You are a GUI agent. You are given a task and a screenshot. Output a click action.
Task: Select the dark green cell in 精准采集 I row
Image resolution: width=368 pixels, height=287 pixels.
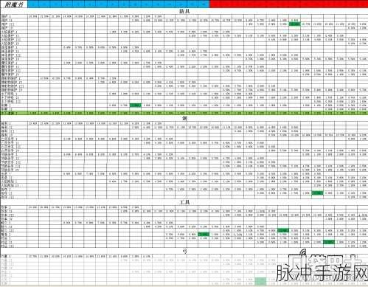tap(204, 235)
